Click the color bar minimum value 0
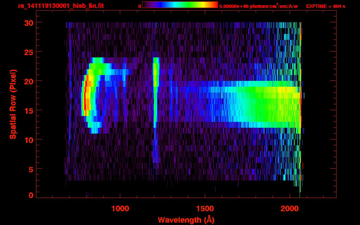Viewport: 360px width, 225px height. pos(140,6)
